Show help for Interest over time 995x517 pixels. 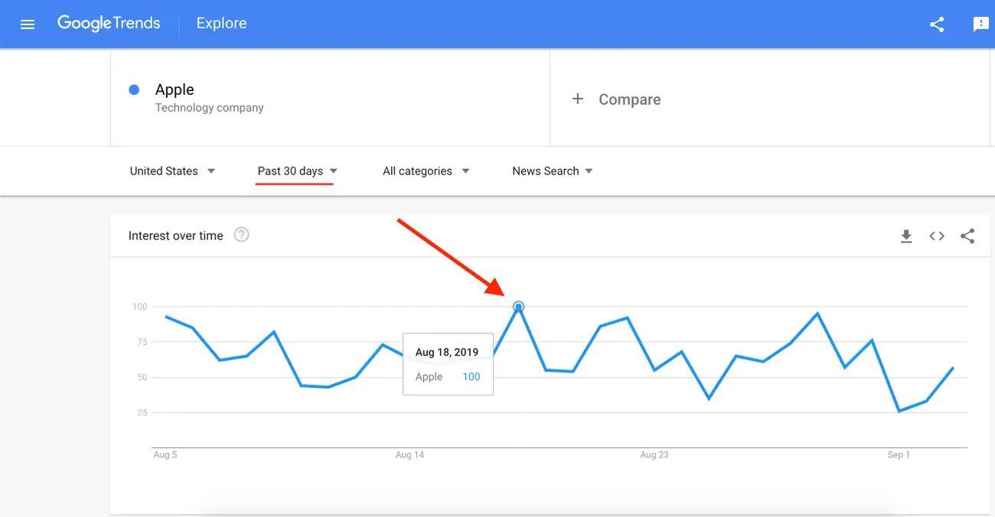(241, 235)
